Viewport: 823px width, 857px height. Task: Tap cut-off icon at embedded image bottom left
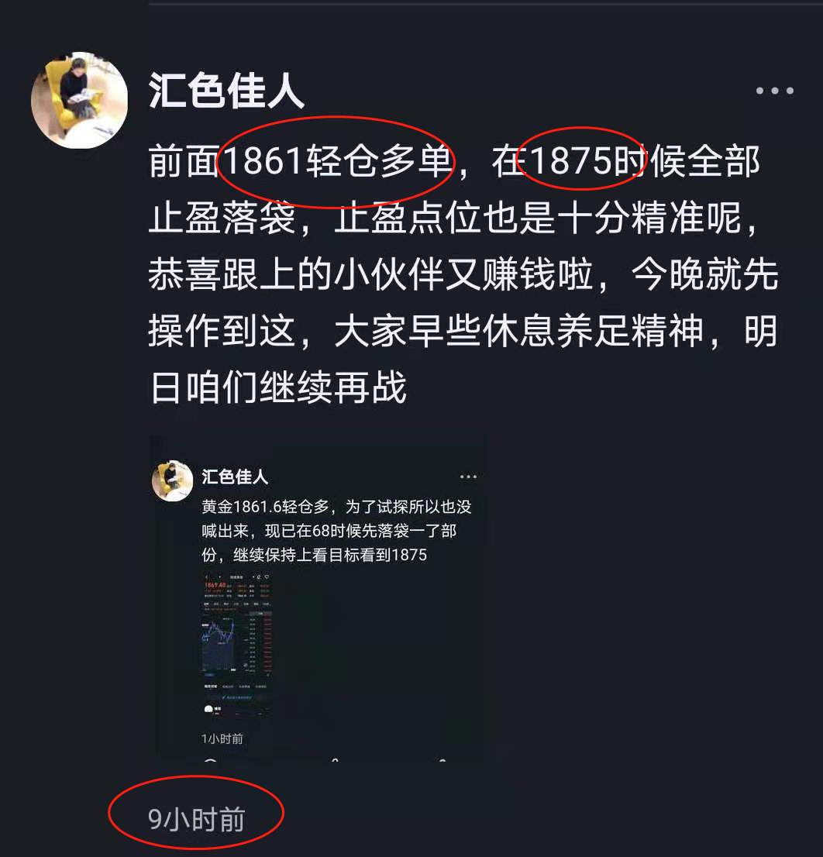click(x=210, y=760)
